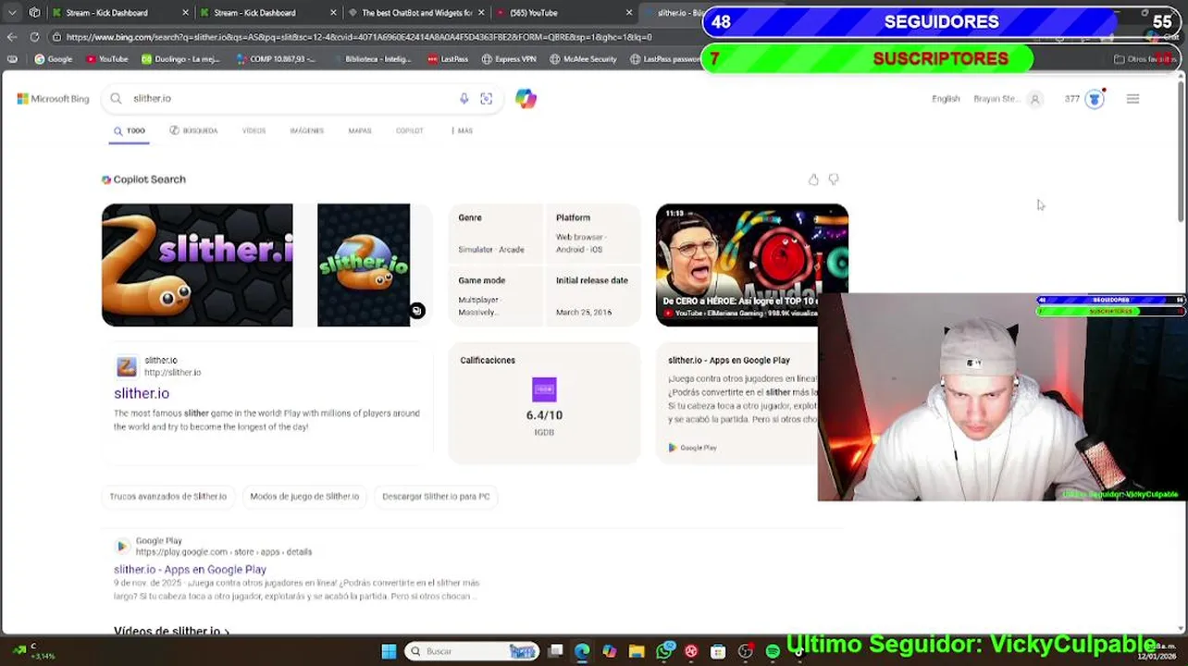Open the Microsoft Rewards medal icon

pyautogui.click(x=1095, y=99)
